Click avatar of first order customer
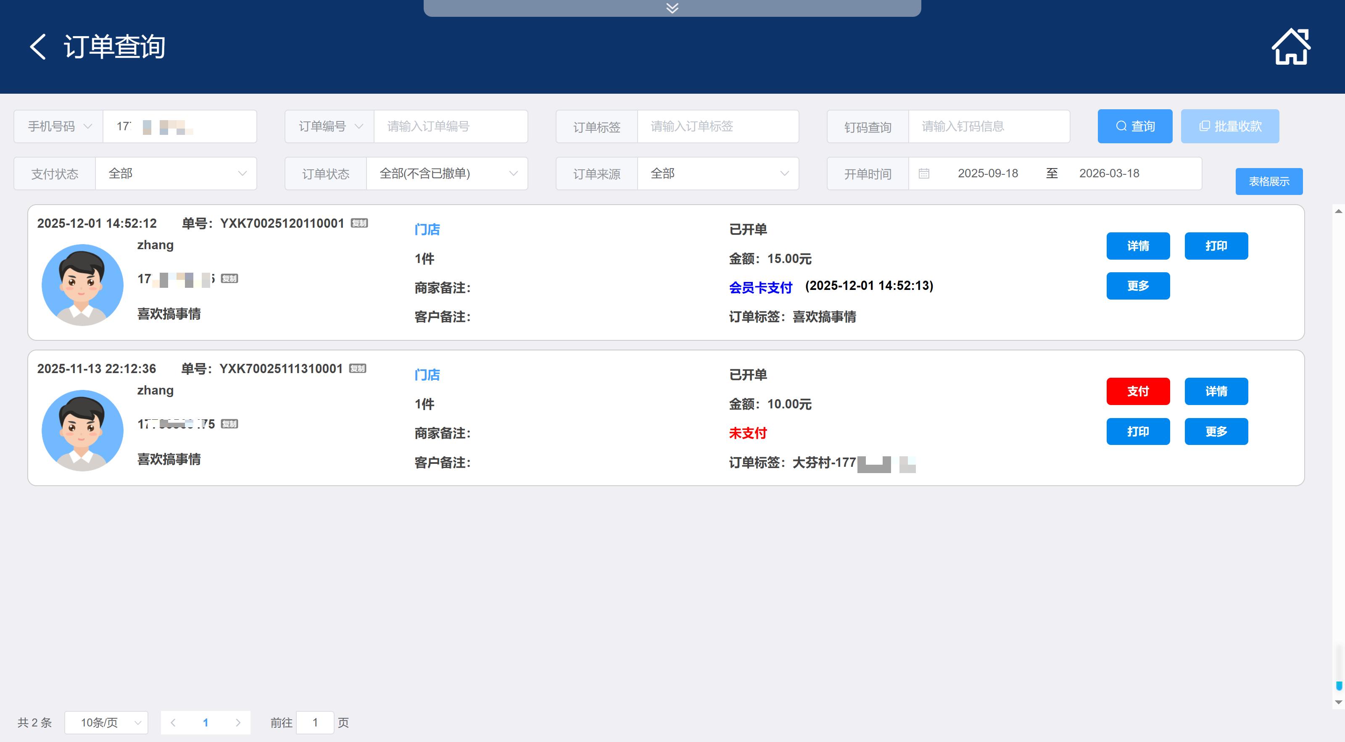This screenshot has width=1345, height=742. click(x=82, y=285)
